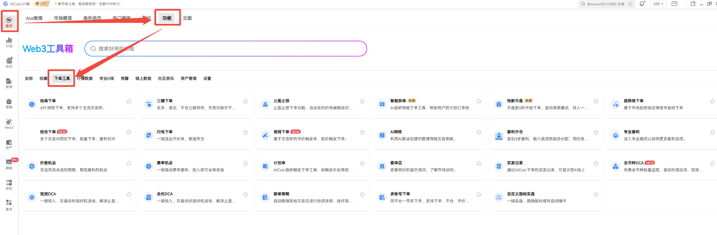Screen dimensions: 717x235
Task: Select the 设置 category tab
Action: point(207,79)
